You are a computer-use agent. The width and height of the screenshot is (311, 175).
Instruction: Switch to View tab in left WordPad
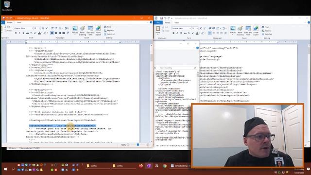click(19, 22)
